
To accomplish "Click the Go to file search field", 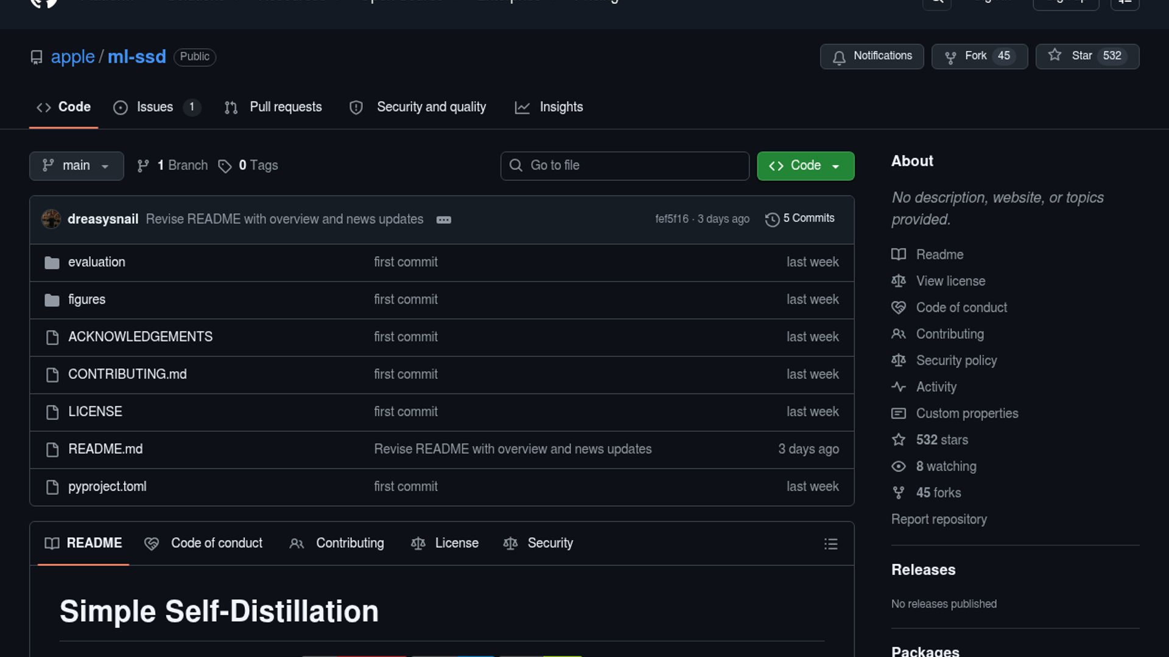I will [x=625, y=165].
